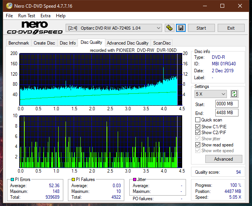The image size is (252, 206).
Task: Switch to the Disc Info tab
Action: click(x=68, y=43)
